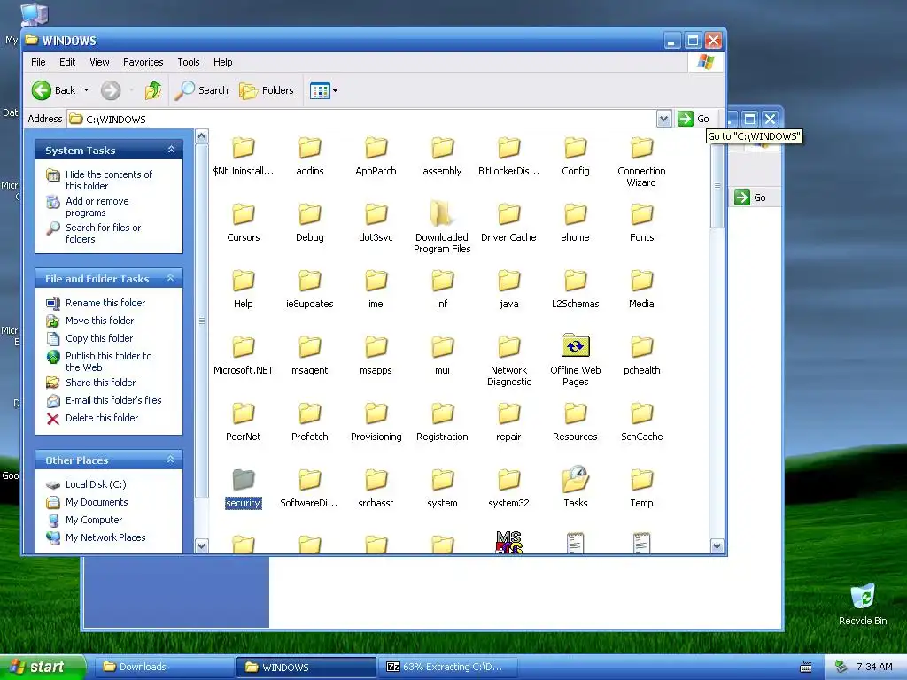Open the Favorites menu
This screenshot has width=907, height=680.
click(143, 62)
